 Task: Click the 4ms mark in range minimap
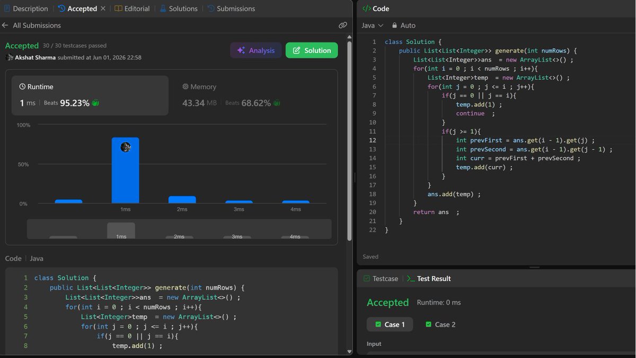pyautogui.click(x=295, y=237)
